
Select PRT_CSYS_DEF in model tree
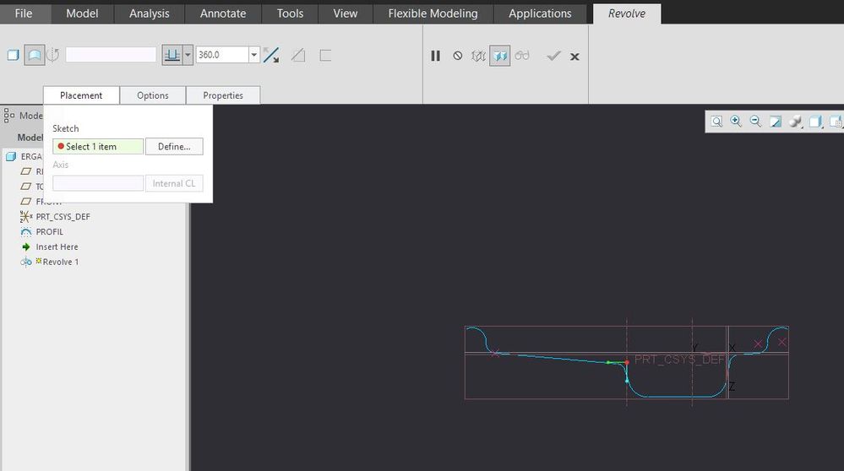[x=63, y=217]
